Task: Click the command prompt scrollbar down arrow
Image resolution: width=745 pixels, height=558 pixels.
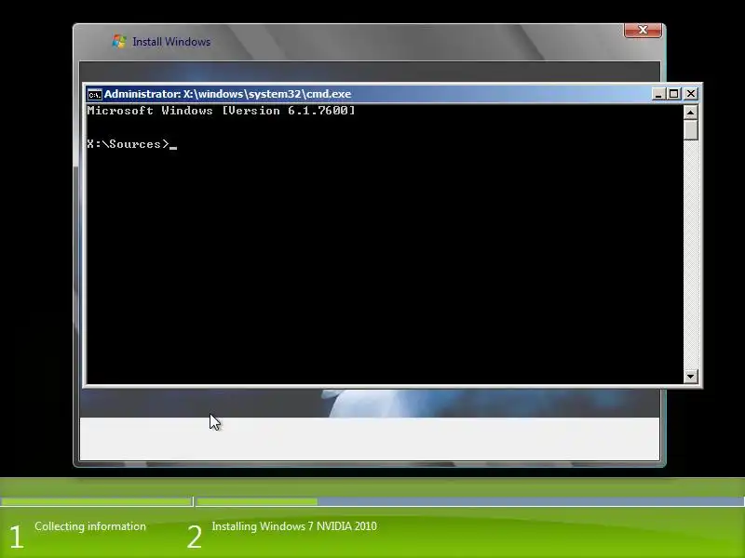Action: [x=690, y=377]
